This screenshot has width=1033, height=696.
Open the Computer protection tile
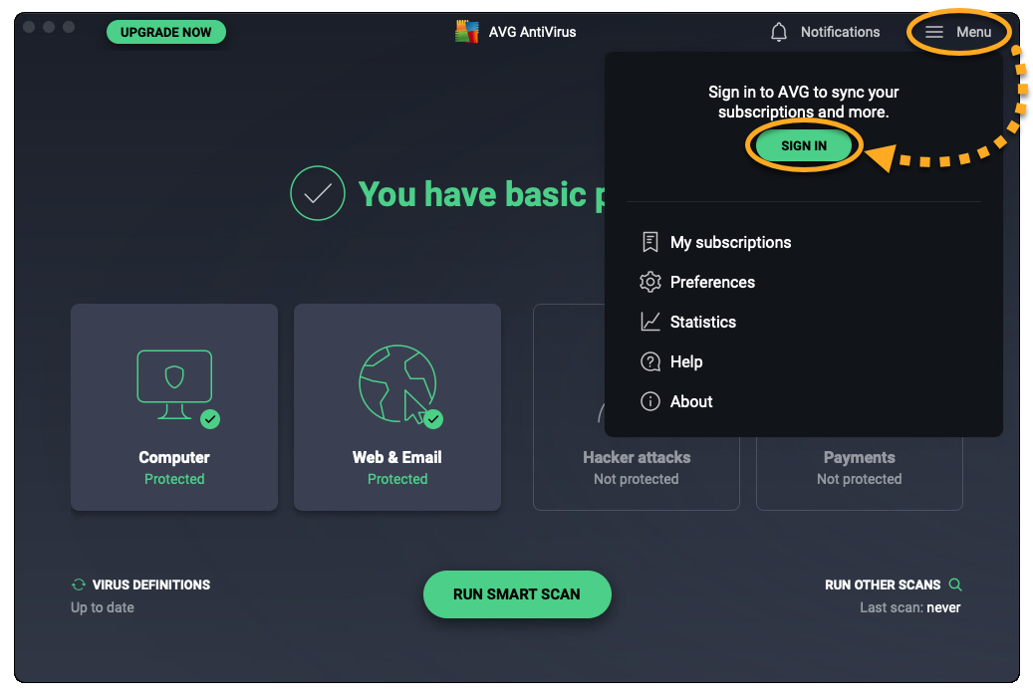click(174, 407)
